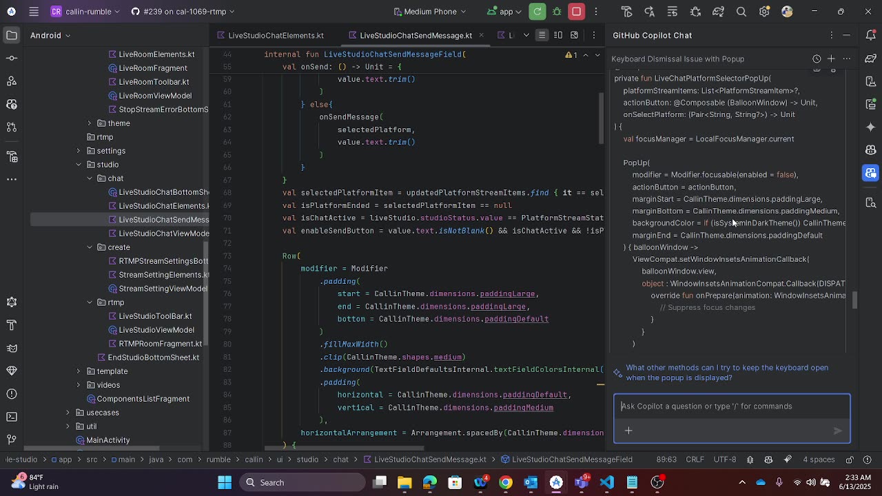882x496 pixels.
Task: Open Search Everywhere magnifier icon
Action: pos(741,12)
